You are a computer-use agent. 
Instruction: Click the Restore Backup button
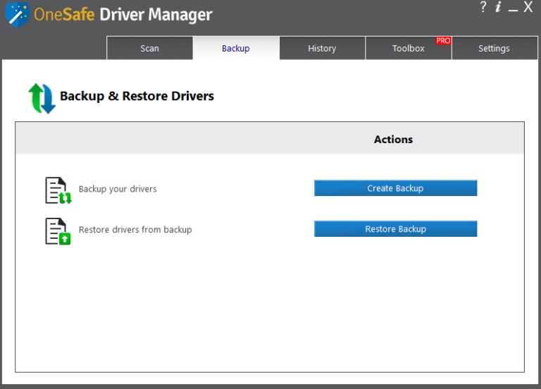395,229
